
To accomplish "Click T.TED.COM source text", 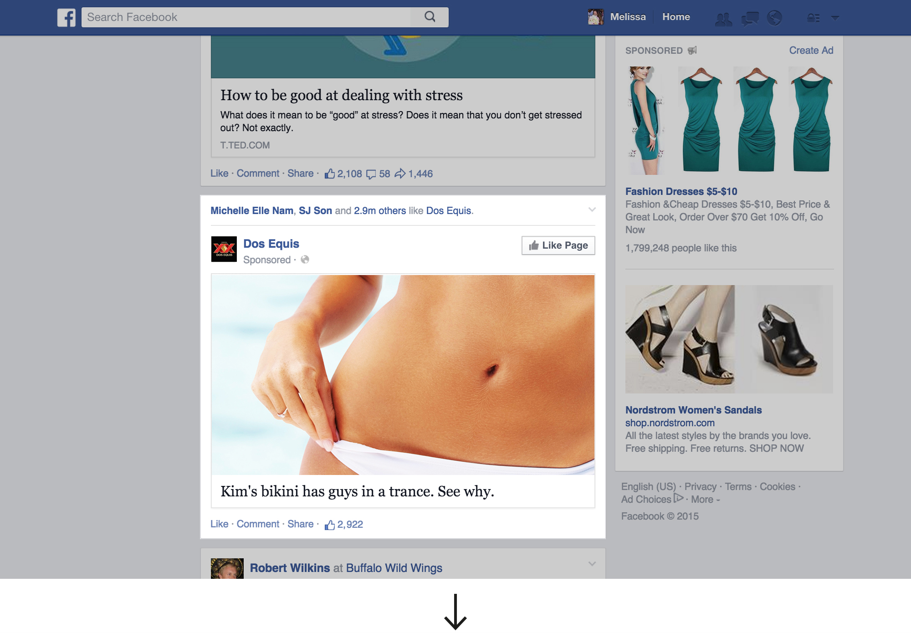I will click(245, 145).
